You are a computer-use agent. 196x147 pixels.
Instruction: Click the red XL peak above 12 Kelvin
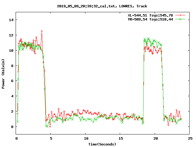(42, 31)
